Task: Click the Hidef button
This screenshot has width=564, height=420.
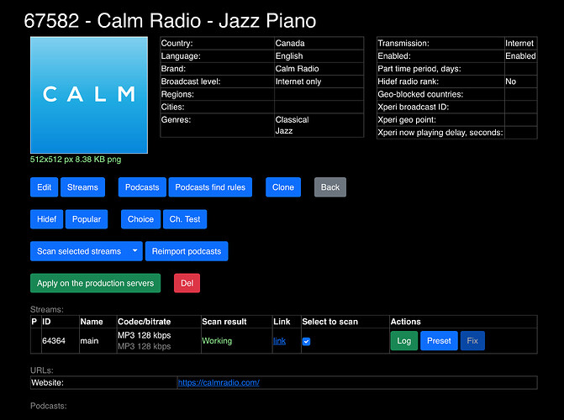Action: tap(47, 219)
